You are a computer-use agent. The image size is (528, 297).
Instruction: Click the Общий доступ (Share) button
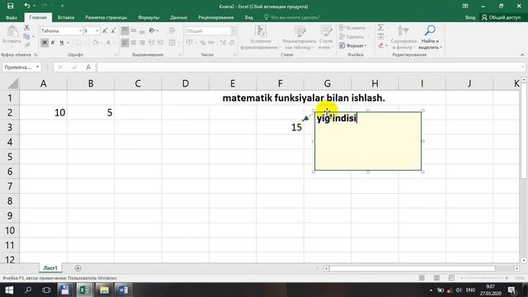pyautogui.click(x=502, y=17)
